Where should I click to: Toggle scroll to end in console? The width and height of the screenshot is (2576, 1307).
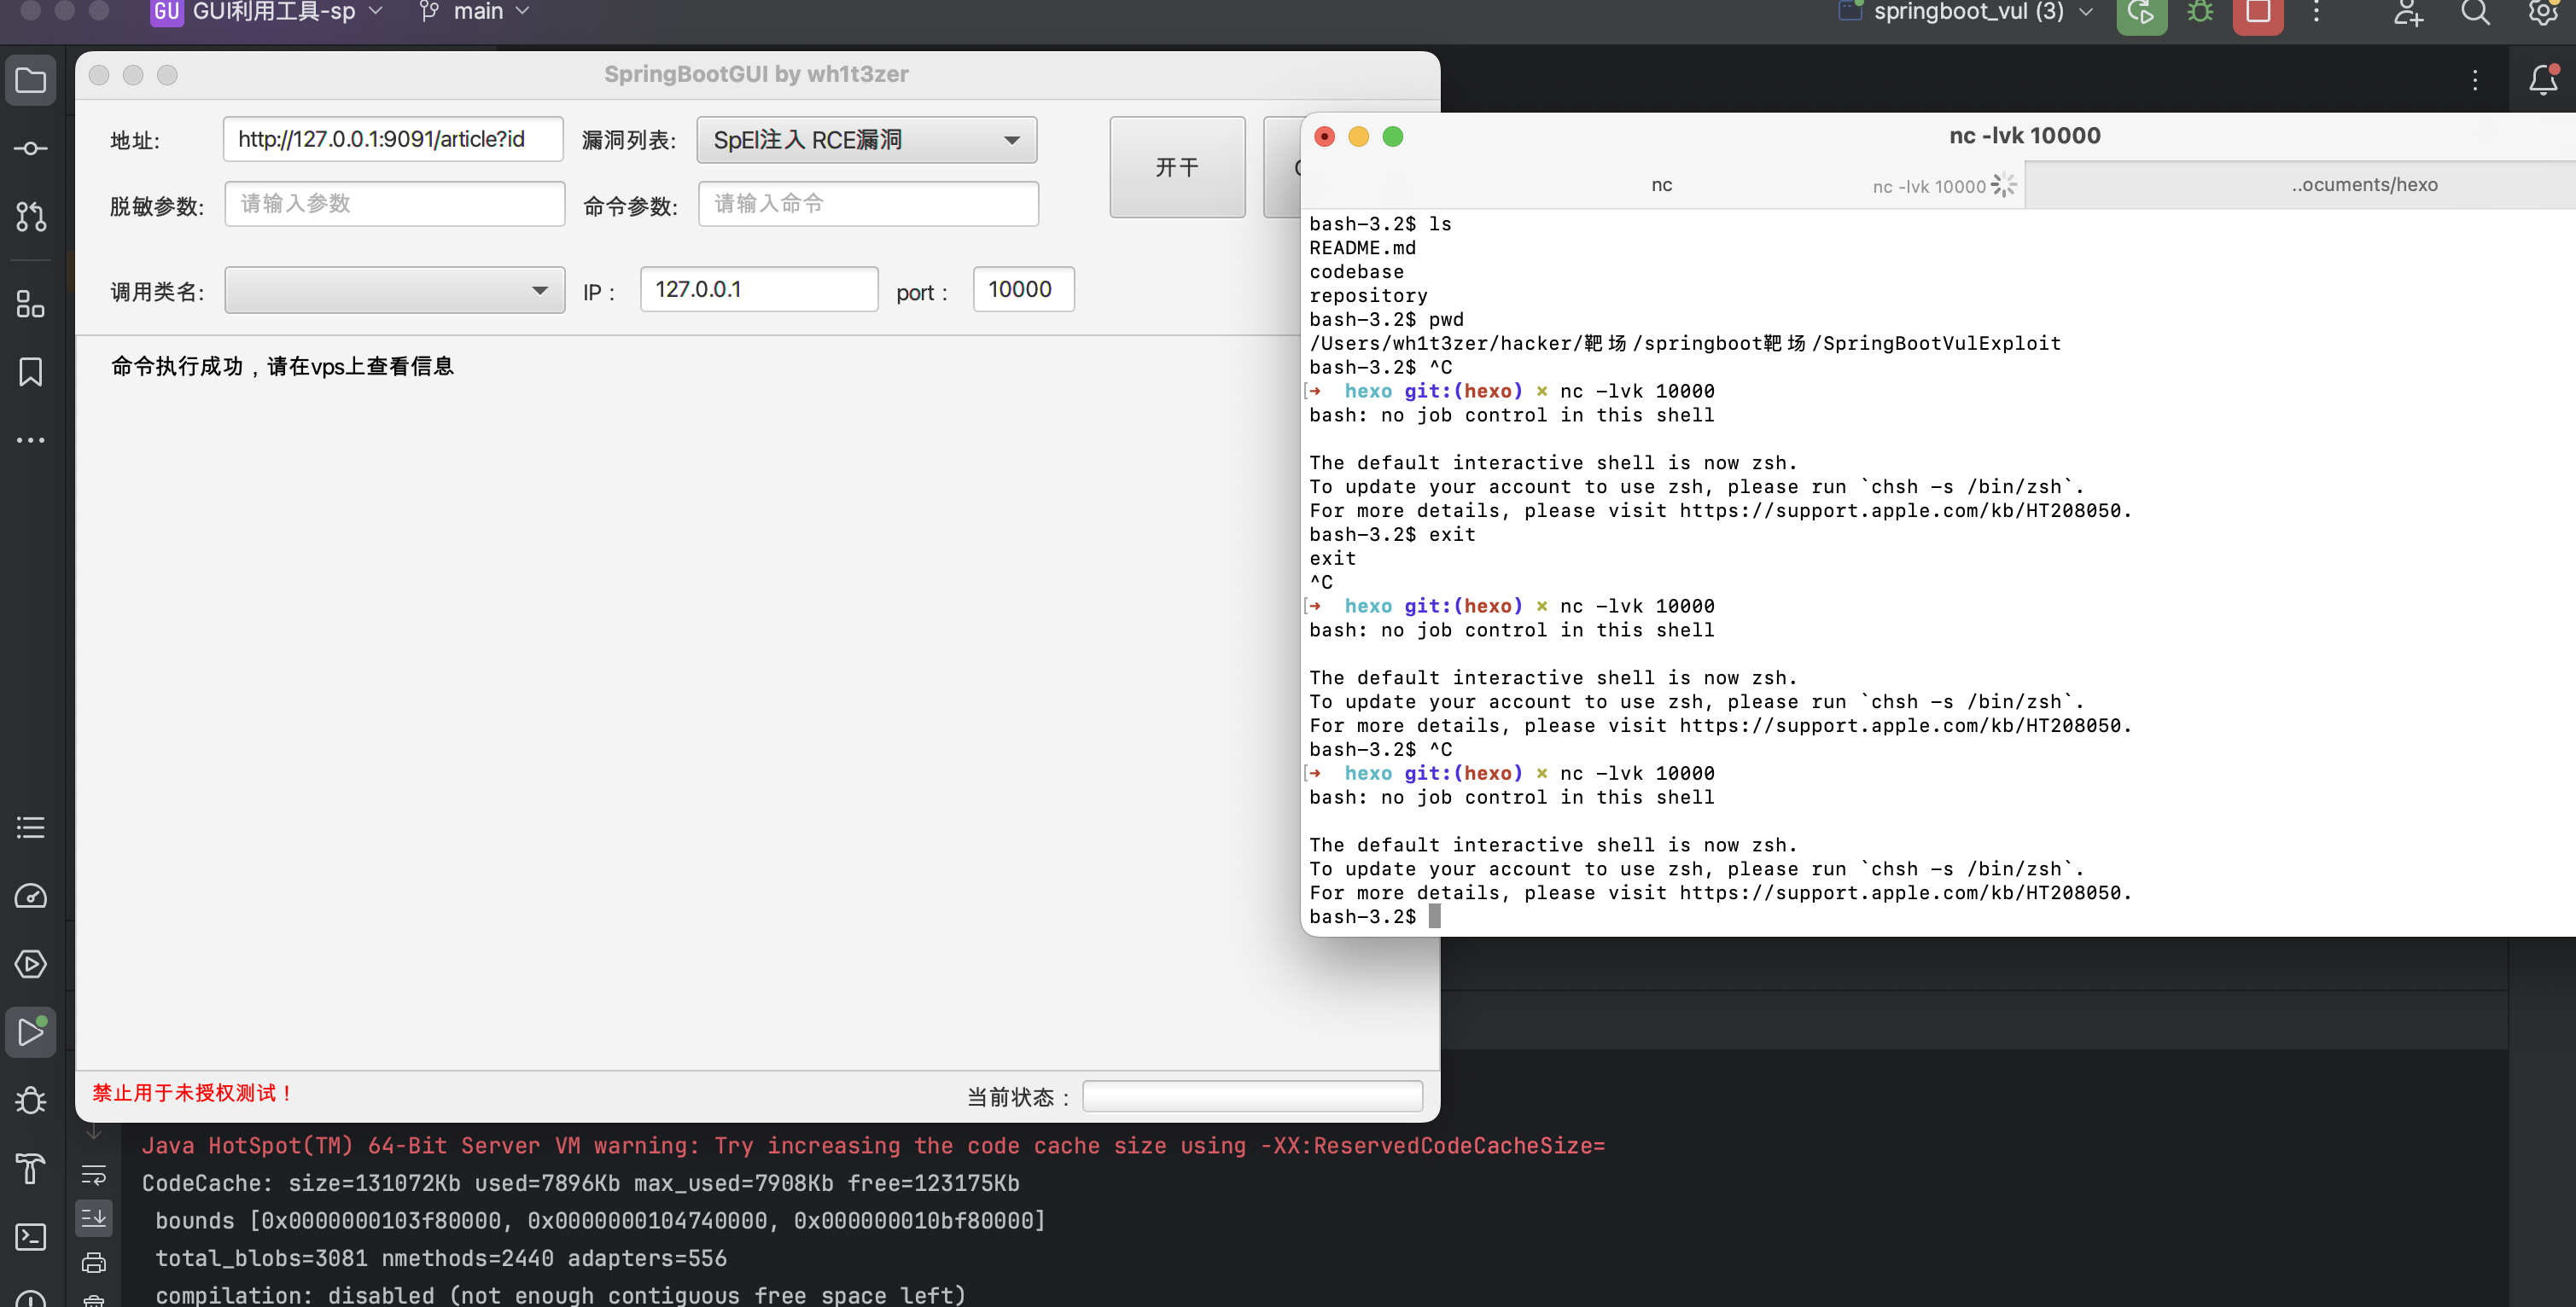pos(94,1217)
